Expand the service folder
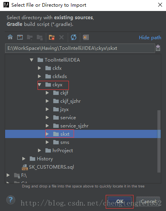Viewport: 166px width, 211px height. click(47, 118)
